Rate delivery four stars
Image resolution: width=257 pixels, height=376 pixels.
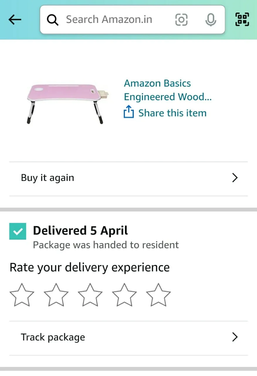click(x=124, y=295)
